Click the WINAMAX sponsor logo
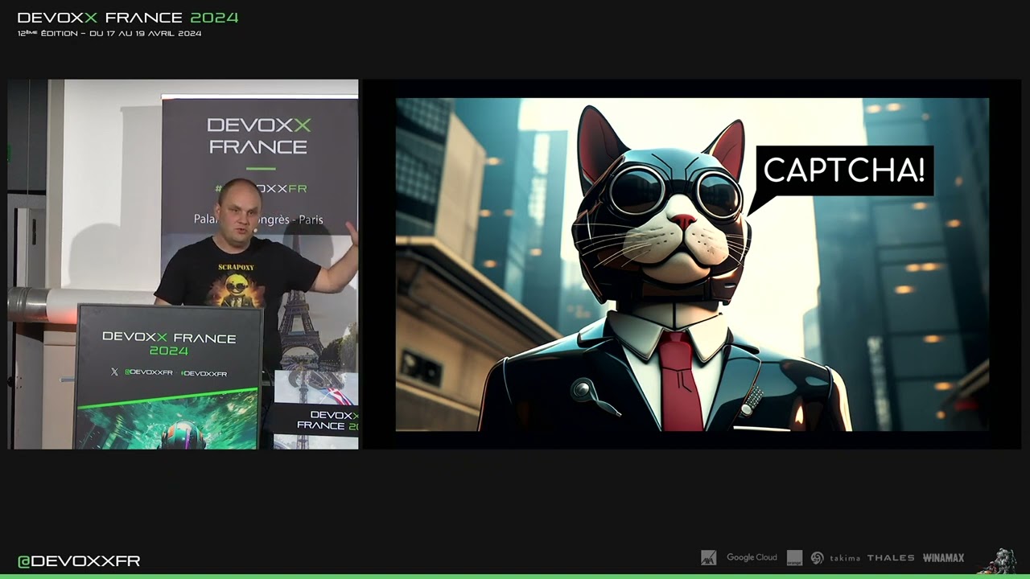 [x=943, y=557]
